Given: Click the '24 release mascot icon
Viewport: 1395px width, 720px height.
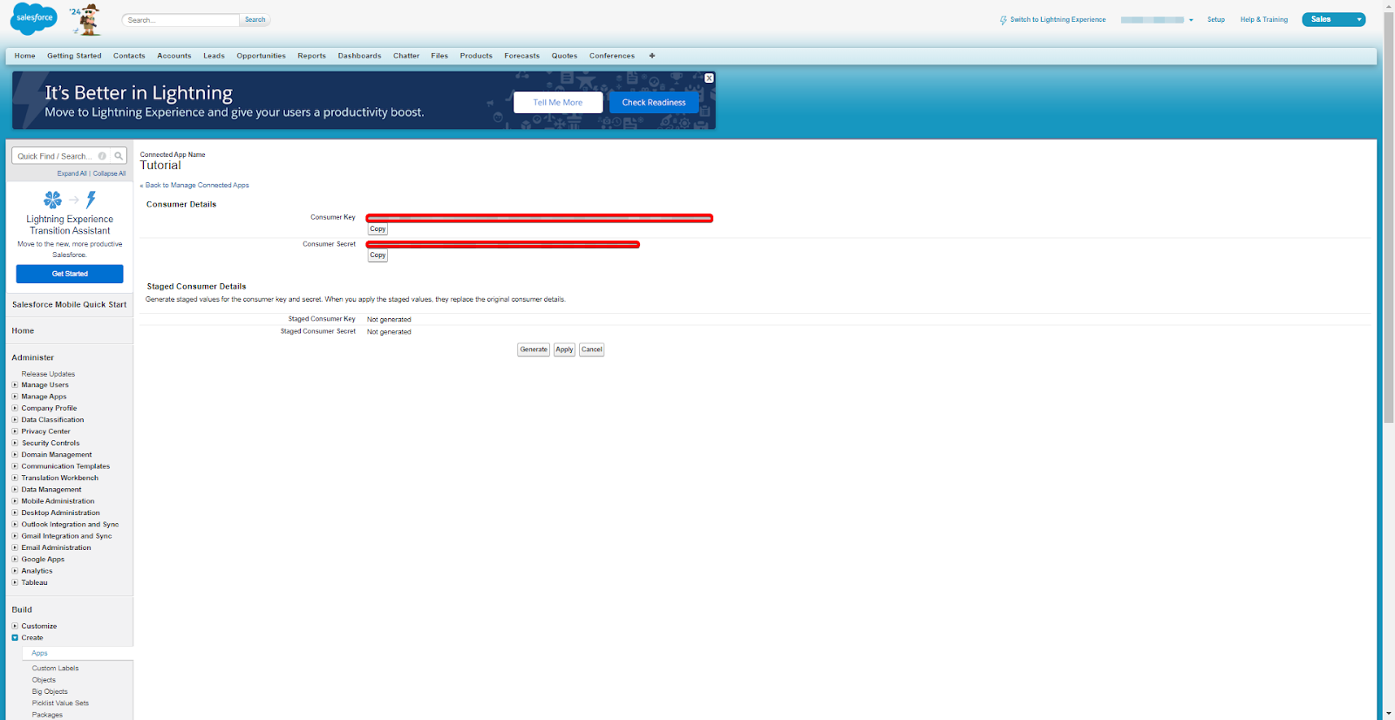Looking at the screenshot, I should click(x=86, y=19).
